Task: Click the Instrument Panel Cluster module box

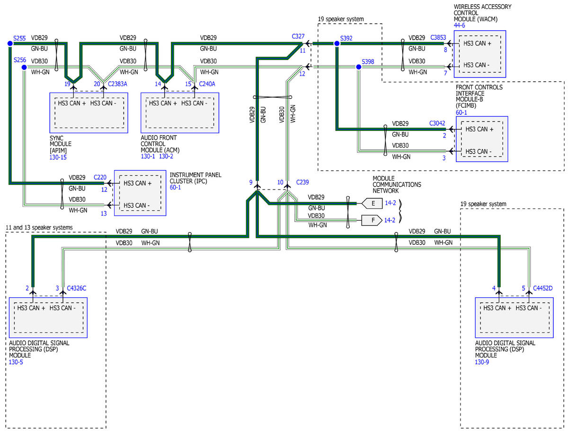Action: pyautogui.click(x=140, y=193)
